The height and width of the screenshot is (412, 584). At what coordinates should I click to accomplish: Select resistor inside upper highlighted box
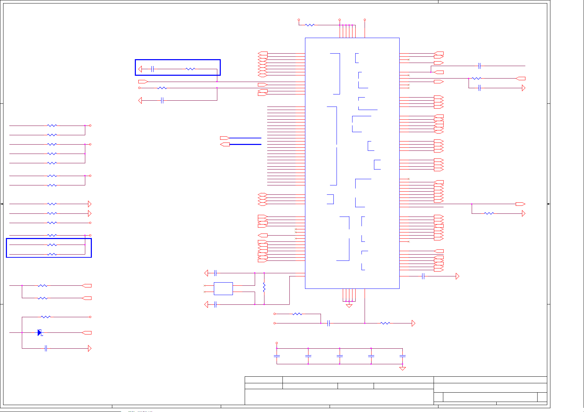pos(190,69)
